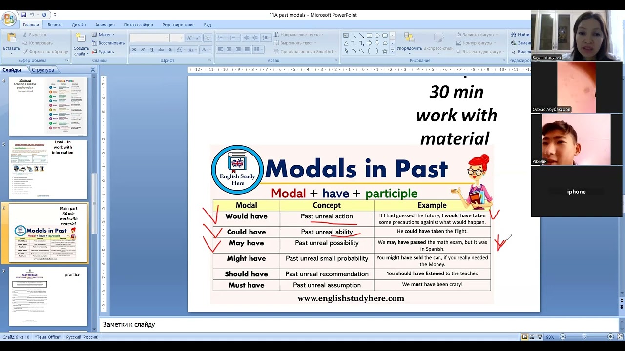The width and height of the screenshot is (625, 351).
Task: Select the star shape
Action: tap(385, 51)
